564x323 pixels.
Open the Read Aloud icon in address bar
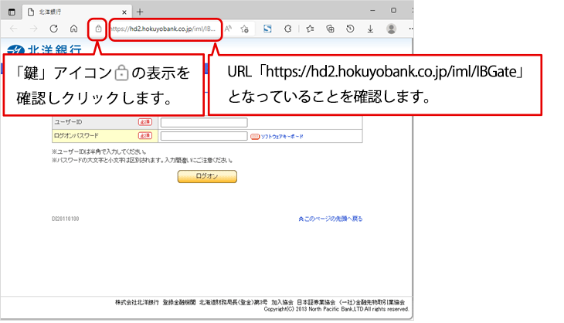[229, 29]
